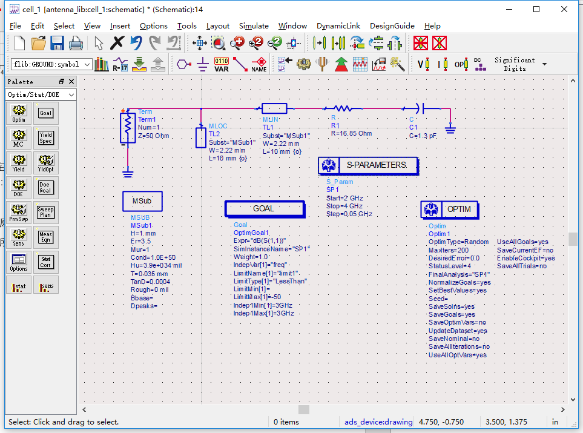Select the S-PARAMETERS controller block

pos(368,165)
